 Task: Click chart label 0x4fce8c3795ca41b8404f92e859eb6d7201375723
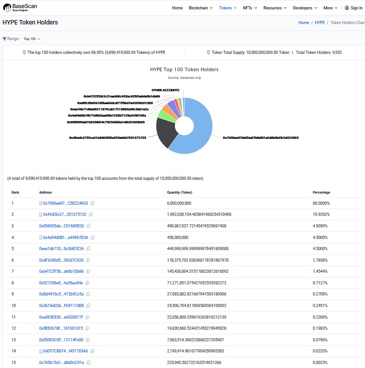pos(108,138)
